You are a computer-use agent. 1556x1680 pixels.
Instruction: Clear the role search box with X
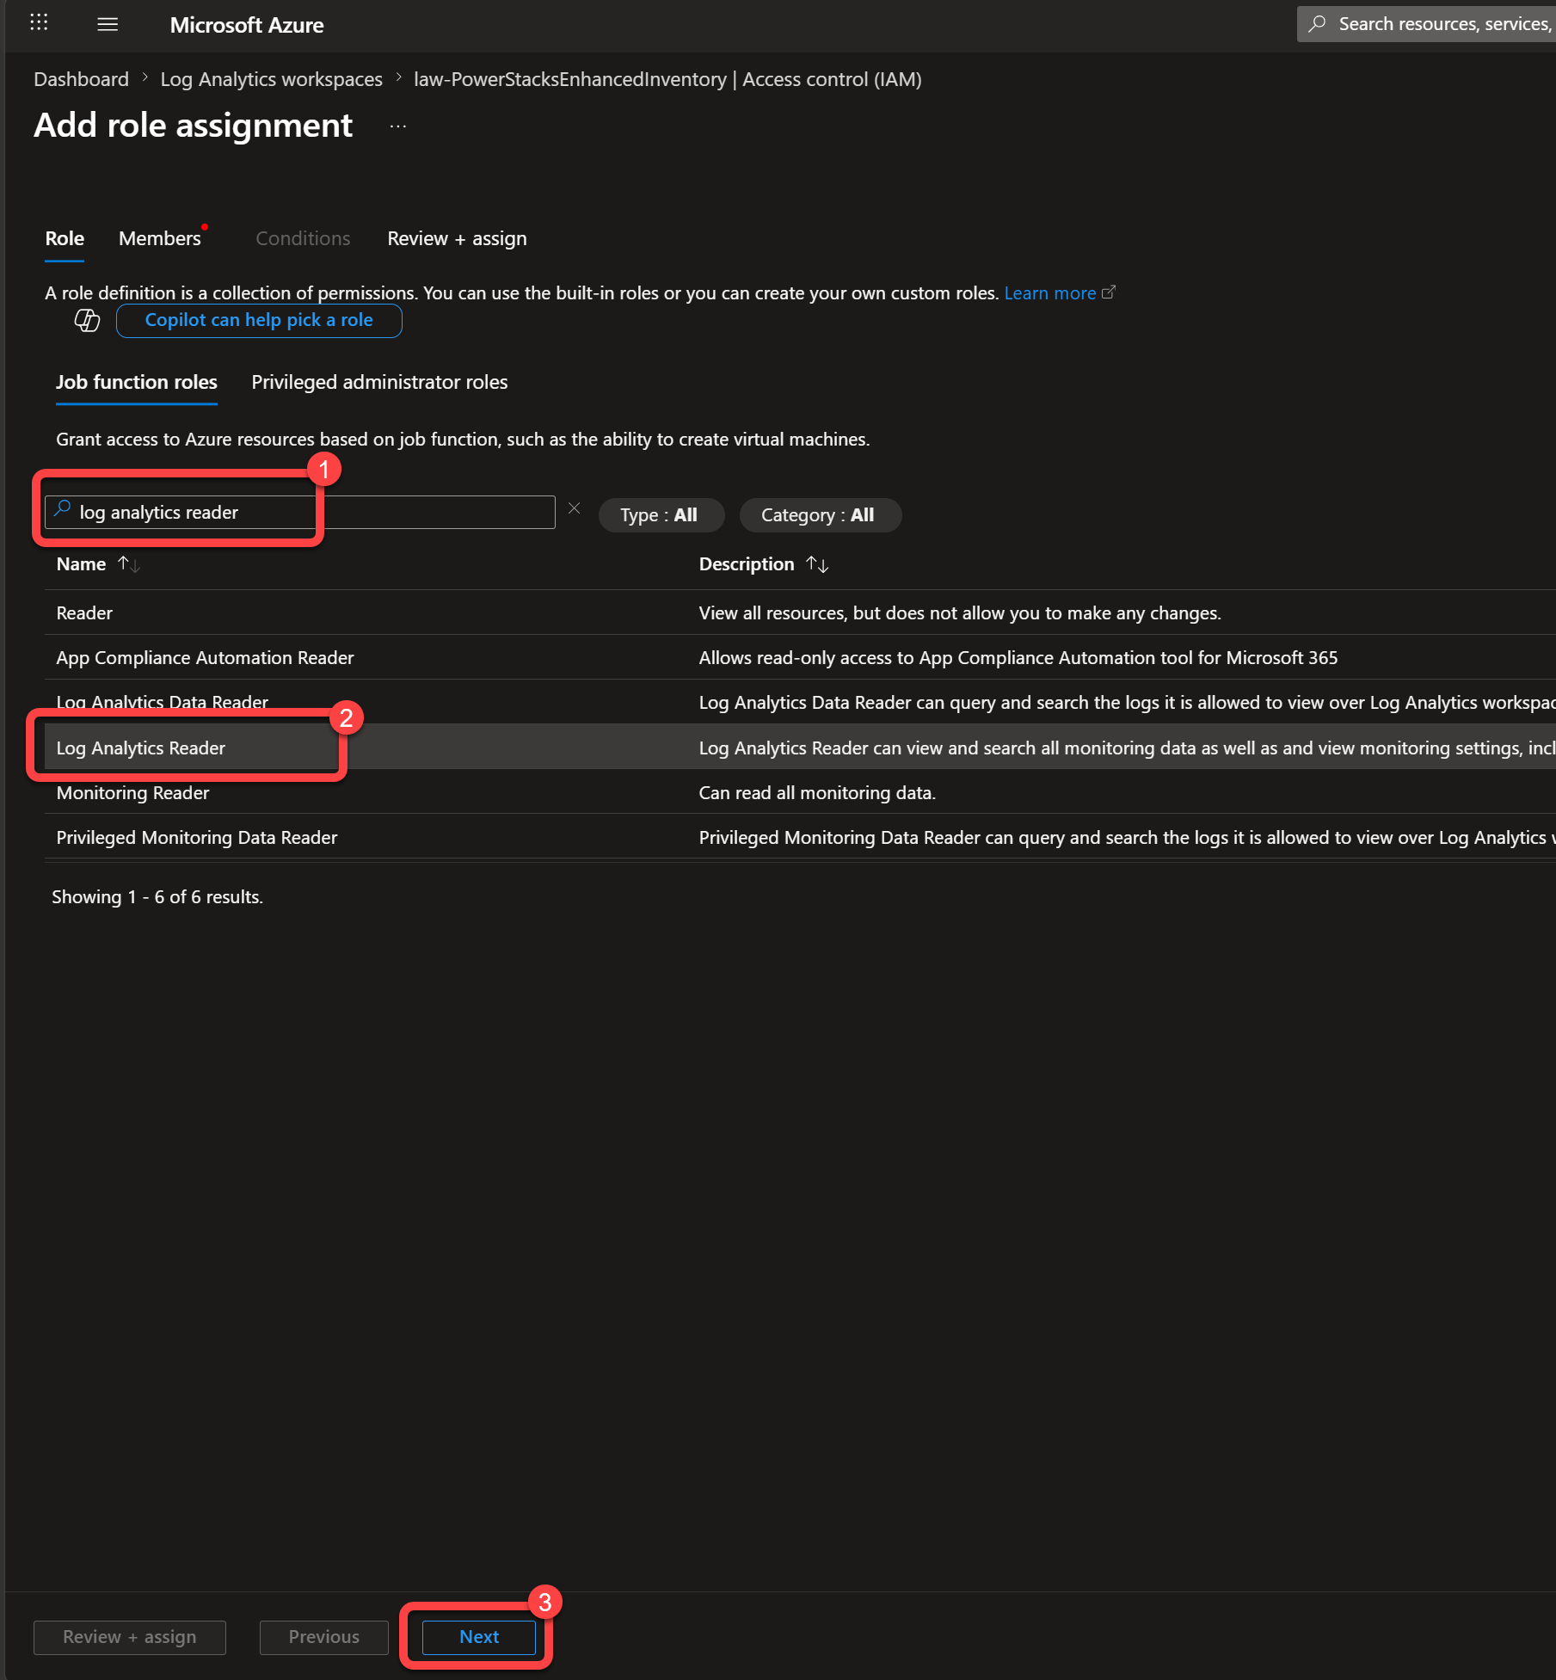tap(575, 509)
